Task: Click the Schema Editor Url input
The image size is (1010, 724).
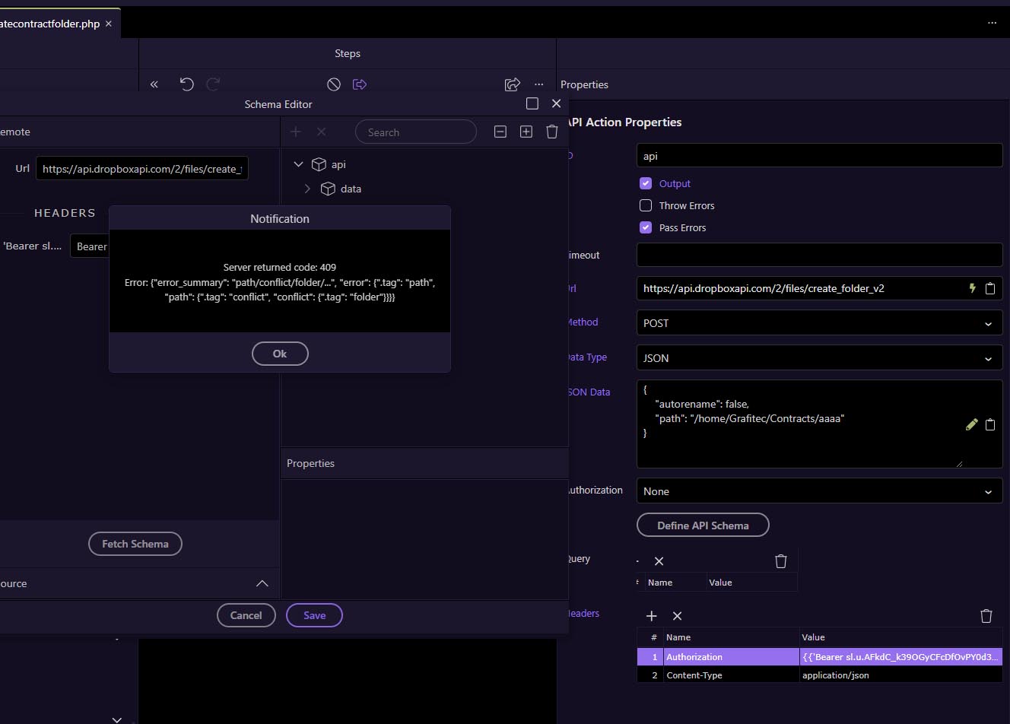Action: point(142,169)
